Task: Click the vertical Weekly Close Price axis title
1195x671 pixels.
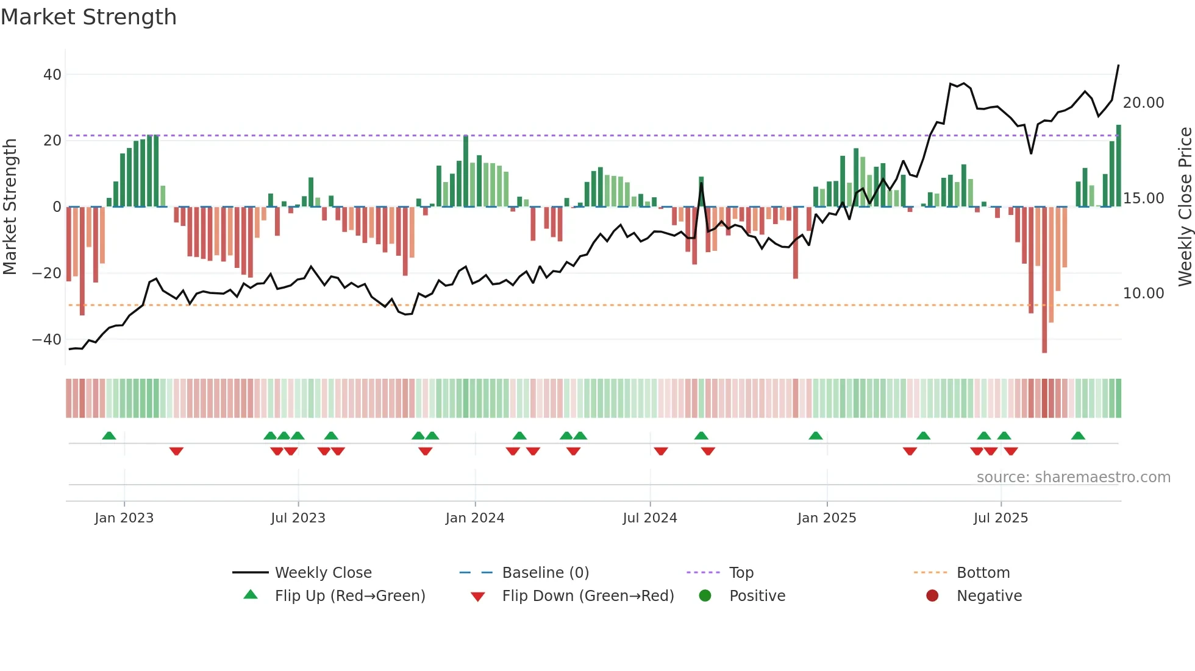Action: [1185, 206]
